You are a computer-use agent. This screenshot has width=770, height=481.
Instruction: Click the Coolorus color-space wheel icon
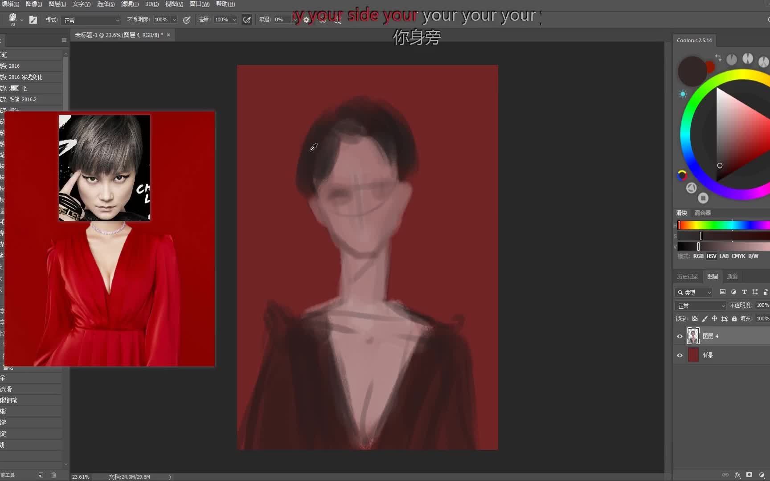(x=682, y=175)
